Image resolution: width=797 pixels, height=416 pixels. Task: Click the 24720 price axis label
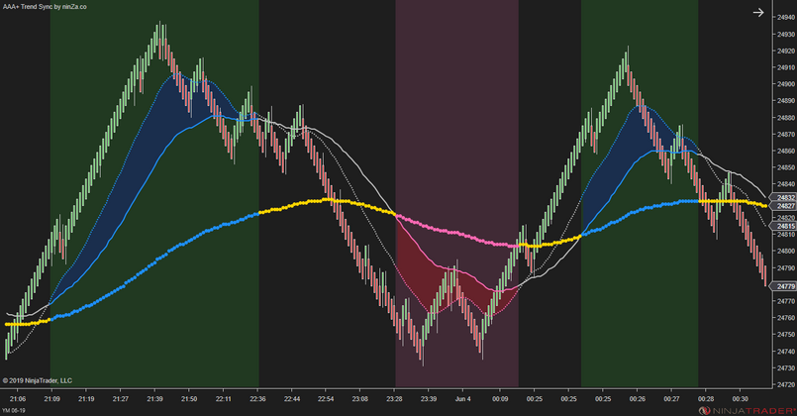(x=783, y=385)
